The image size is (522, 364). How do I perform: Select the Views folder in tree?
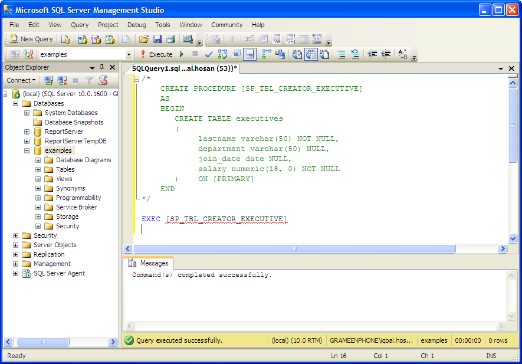[64, 179]
